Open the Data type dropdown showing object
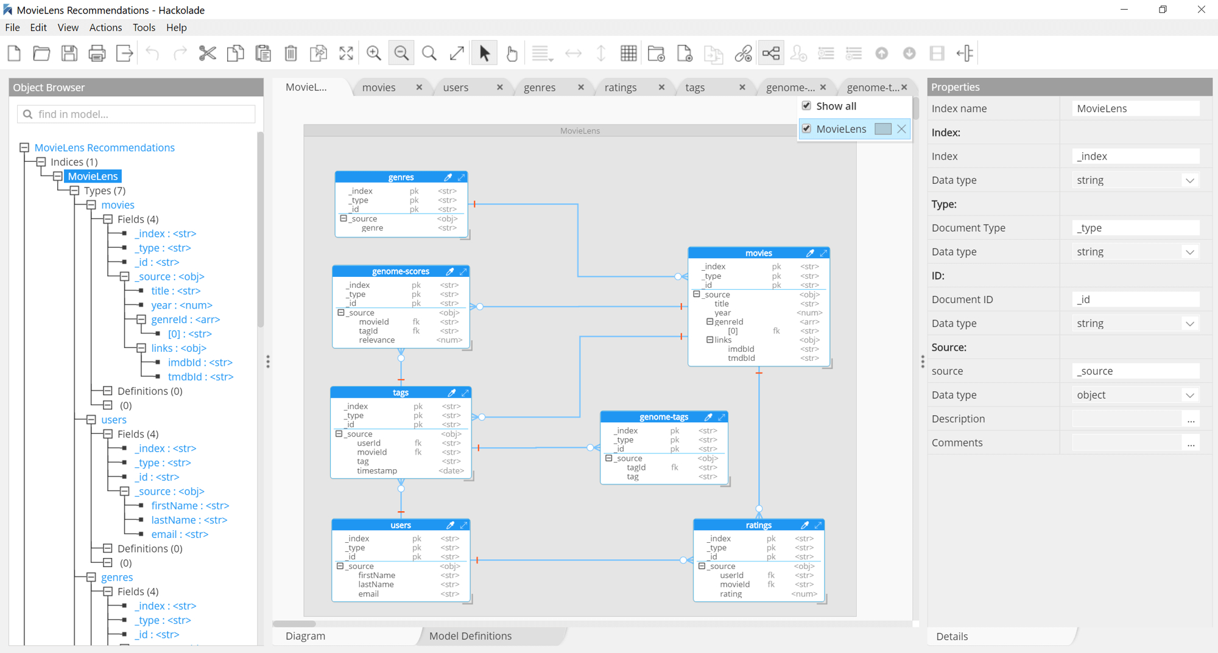The image size is (1218, 653). pos(1189,394)
